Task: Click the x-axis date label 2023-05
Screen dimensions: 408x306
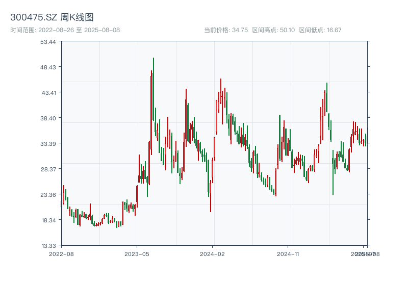Action: tap(137, 254)
